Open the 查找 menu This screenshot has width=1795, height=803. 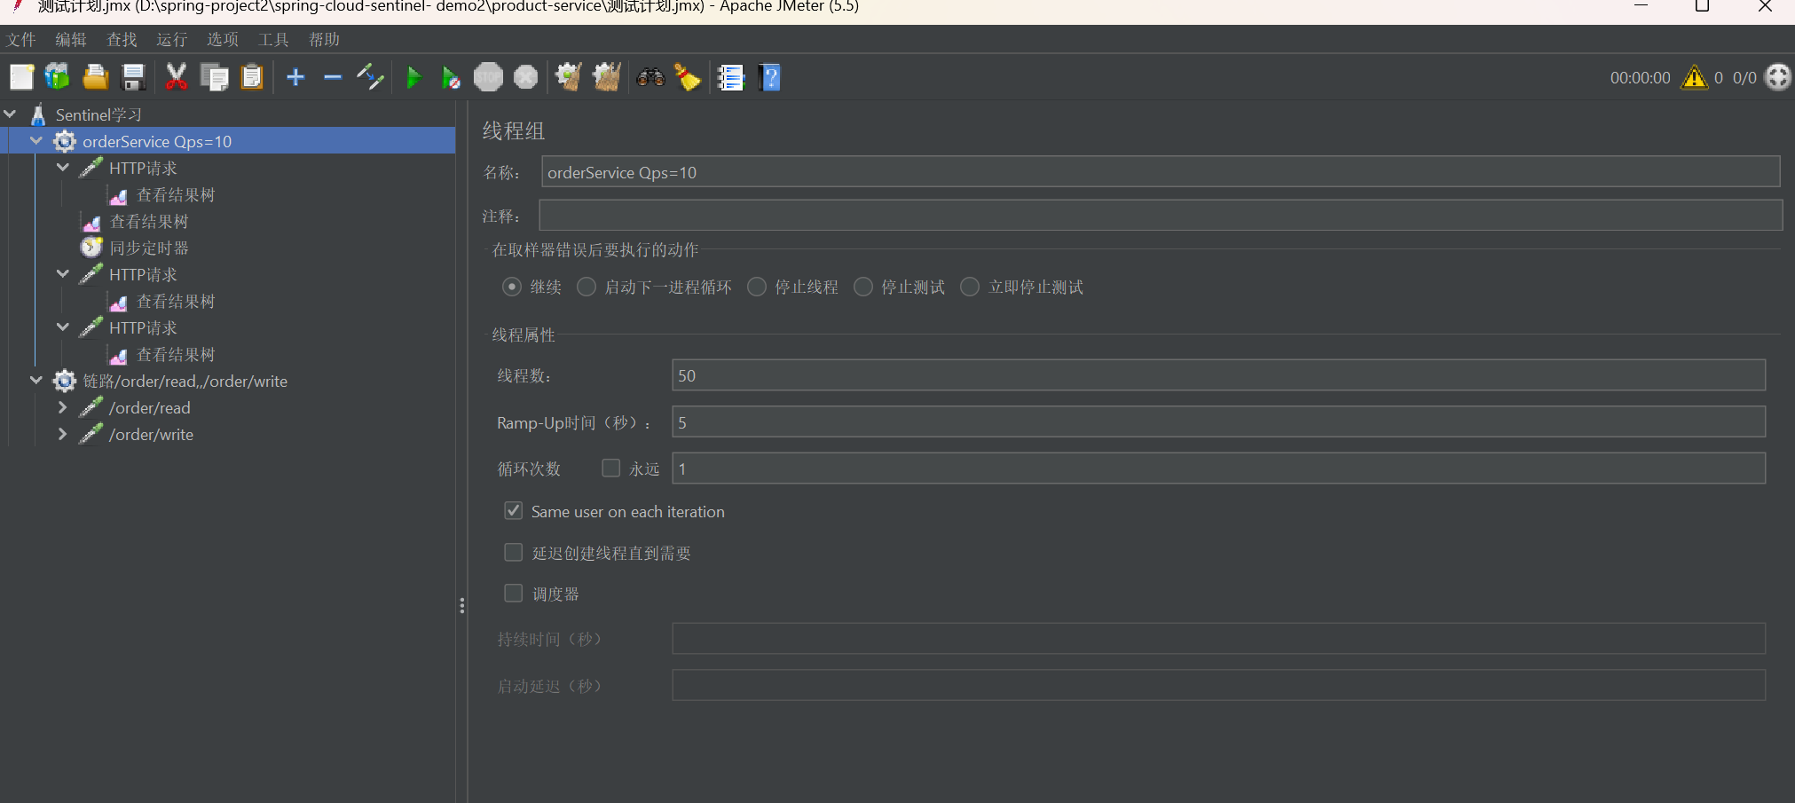122,39
